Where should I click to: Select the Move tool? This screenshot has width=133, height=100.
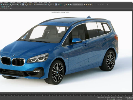(x=4, y=4)
